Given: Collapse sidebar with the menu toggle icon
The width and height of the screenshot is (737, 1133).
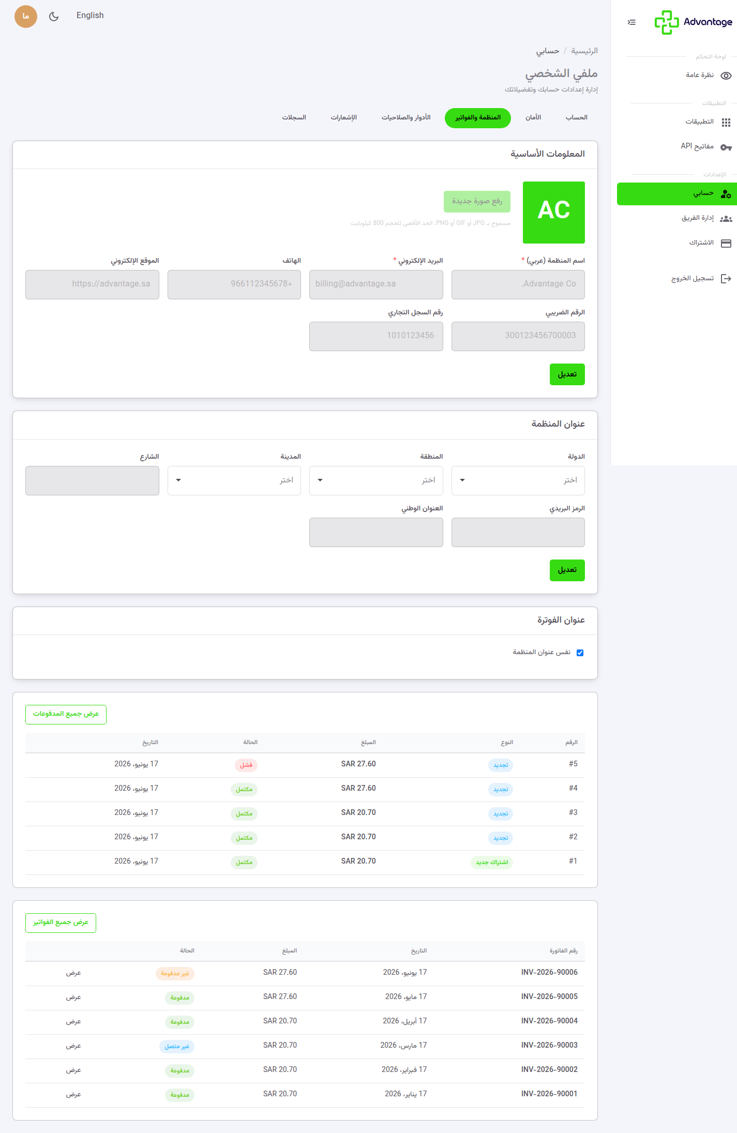Looking at the screenshot, I should click(x=631, y=22).
